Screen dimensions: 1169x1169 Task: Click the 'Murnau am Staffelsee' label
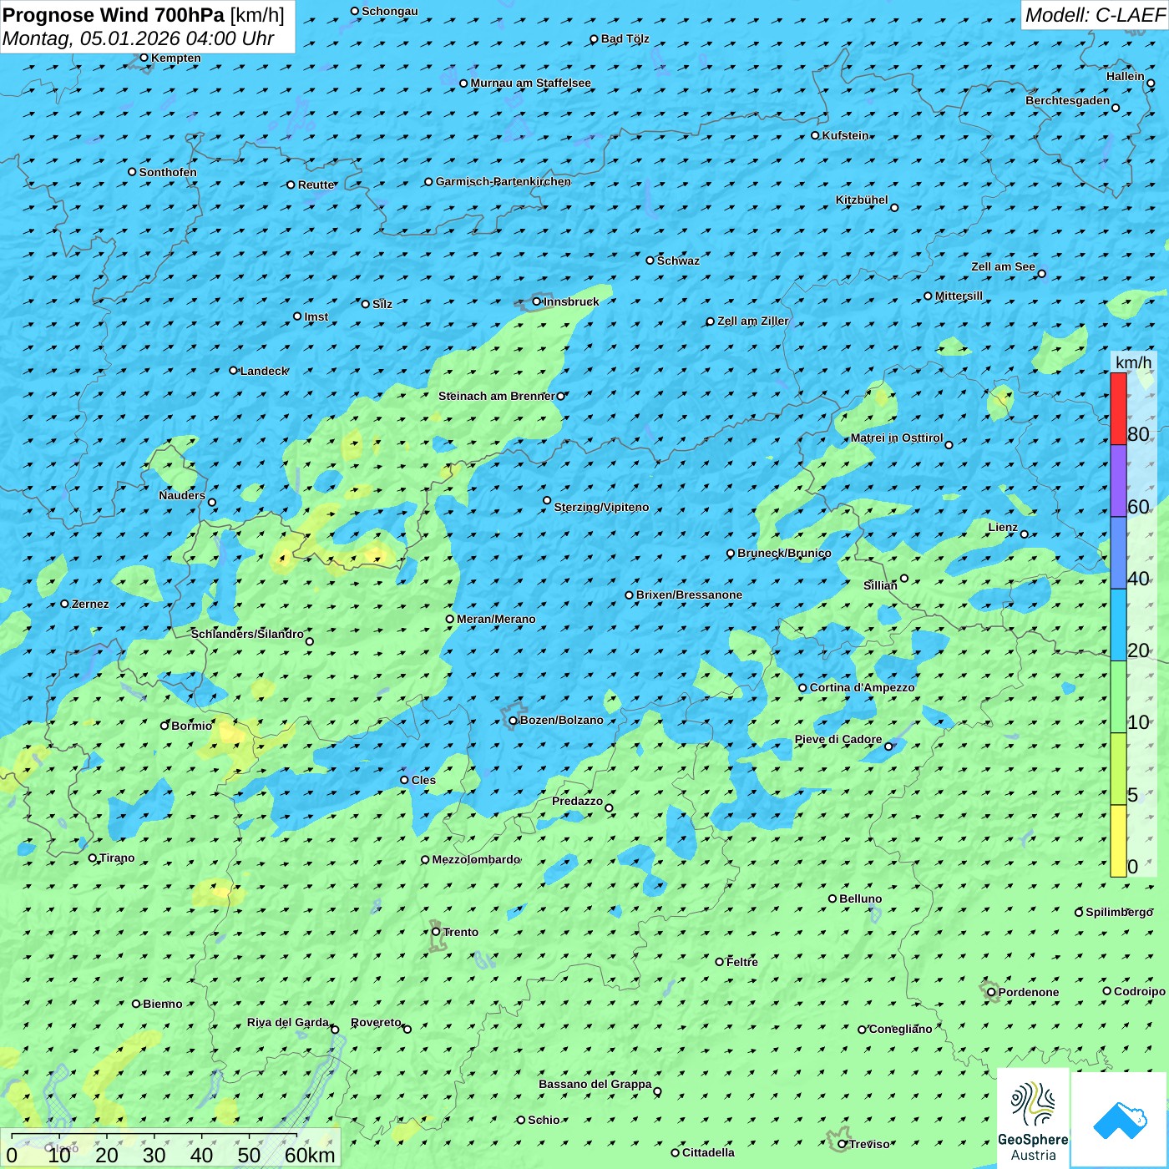coord(530,83)
